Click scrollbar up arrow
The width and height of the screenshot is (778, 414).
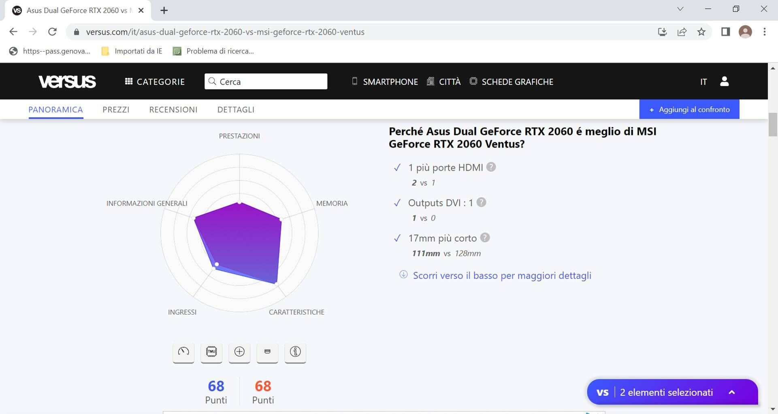click(773, 68)
